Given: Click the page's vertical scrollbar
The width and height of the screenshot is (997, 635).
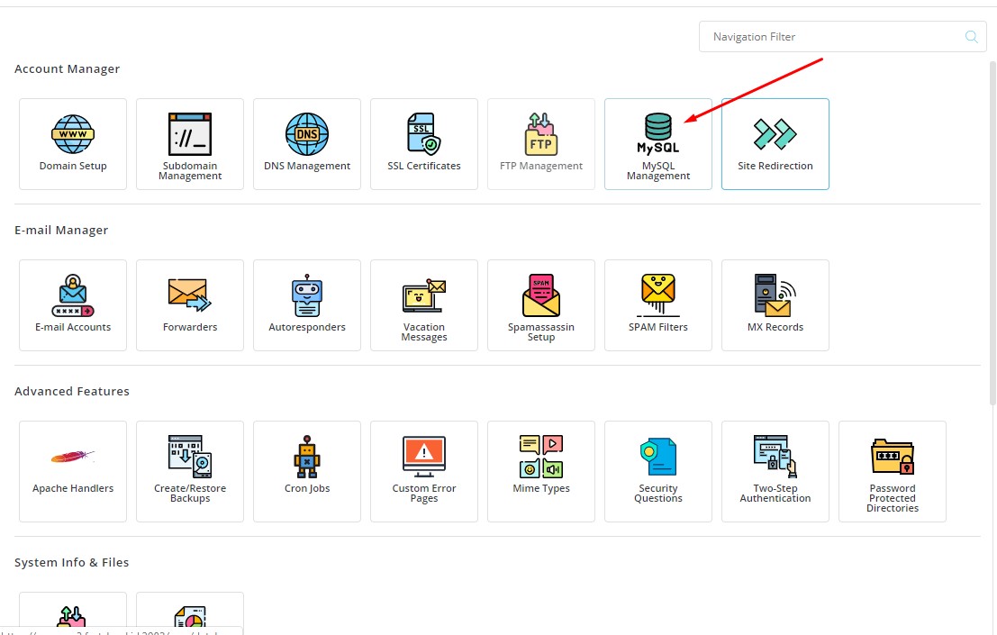Looking at the screenshot, I should [x=992, y=225].
